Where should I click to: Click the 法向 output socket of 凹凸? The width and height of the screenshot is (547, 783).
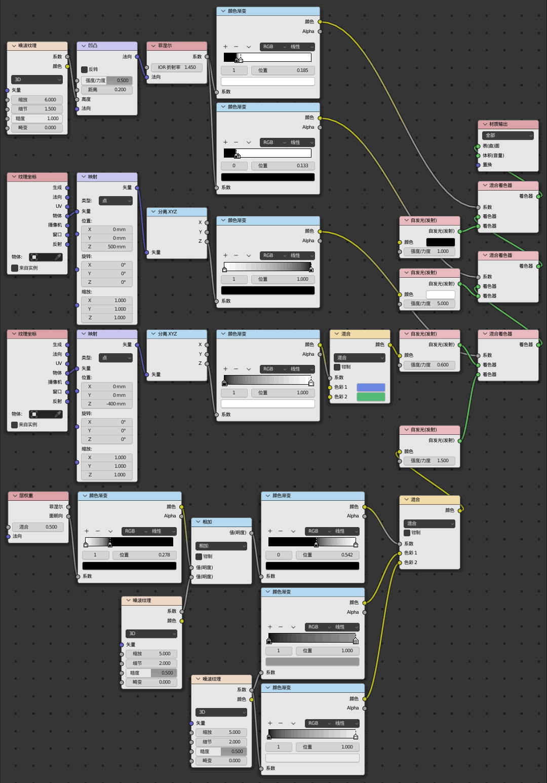[x=137, y=57]
